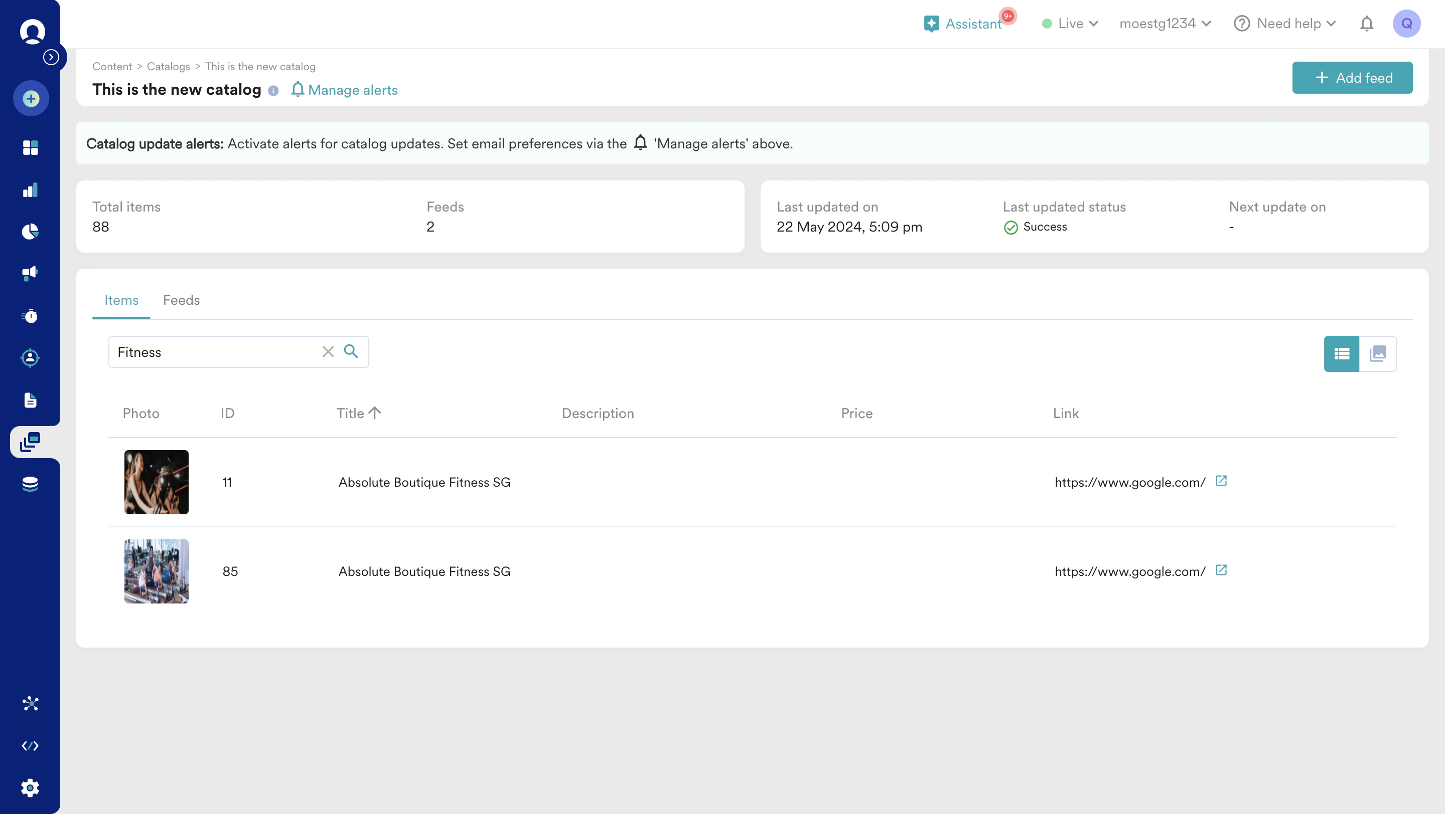Open the Manage alerts link
The height and width of the screenshot is (814, 1445).
click(x=345, y=90)
